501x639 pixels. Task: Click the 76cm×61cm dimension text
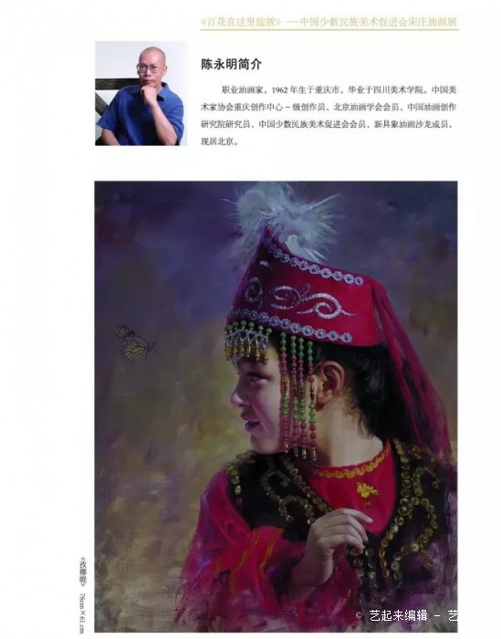click(x=83, y=613)
